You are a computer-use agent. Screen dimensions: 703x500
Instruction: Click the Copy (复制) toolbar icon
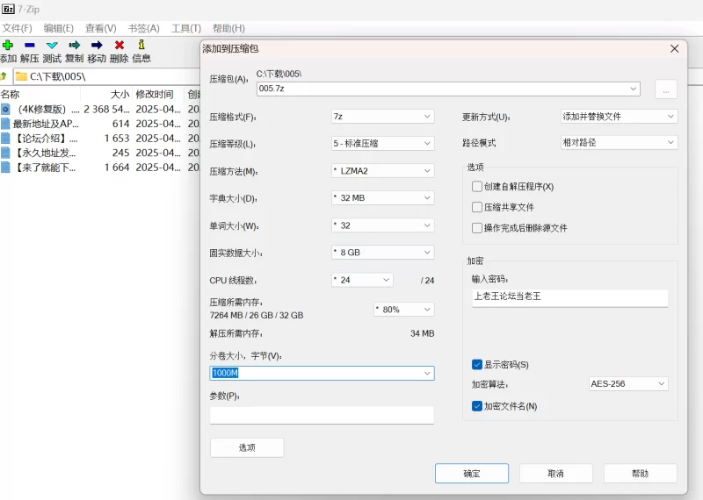(75, 45)
